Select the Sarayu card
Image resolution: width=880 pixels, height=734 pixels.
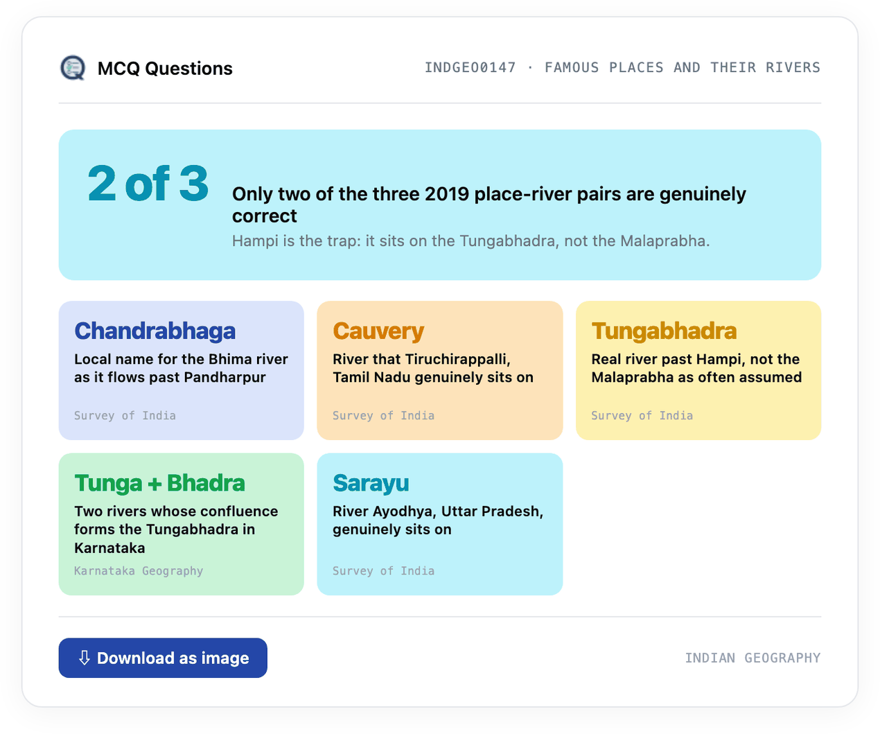pyautogui.click(x=440, y=524)
